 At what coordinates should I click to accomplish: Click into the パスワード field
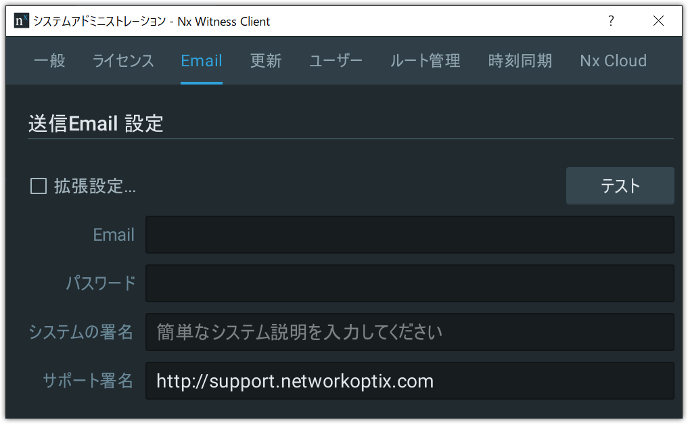410,283
